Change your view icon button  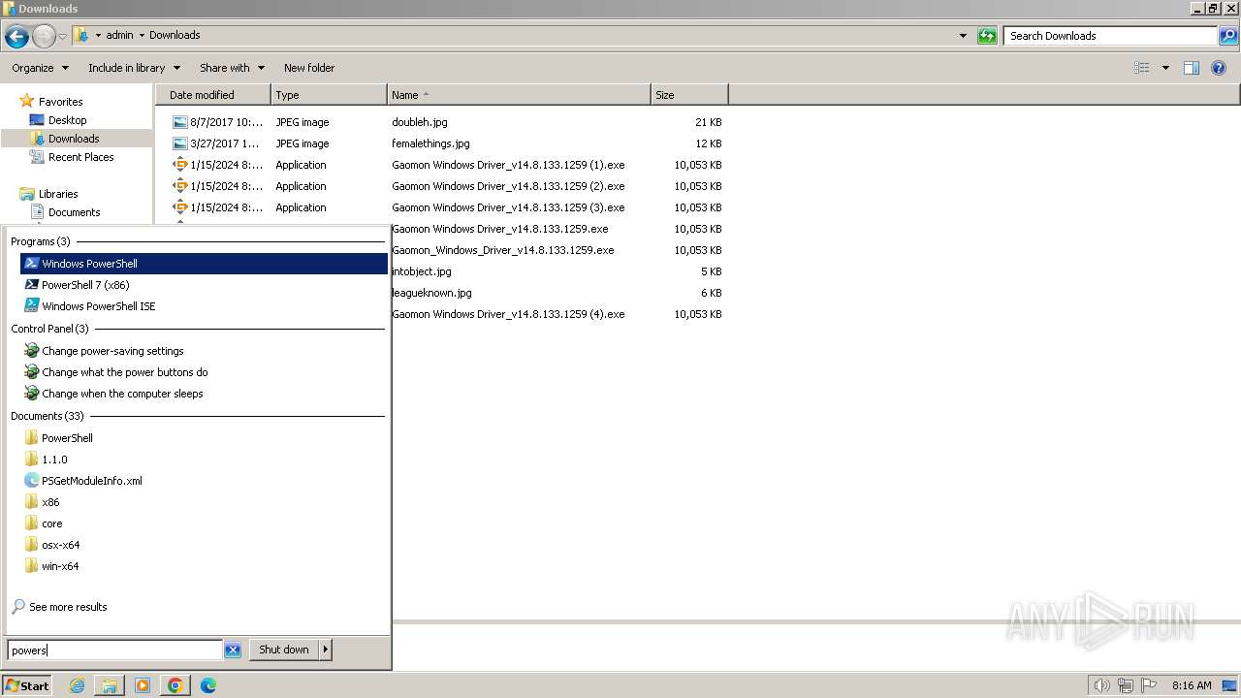1142,68
